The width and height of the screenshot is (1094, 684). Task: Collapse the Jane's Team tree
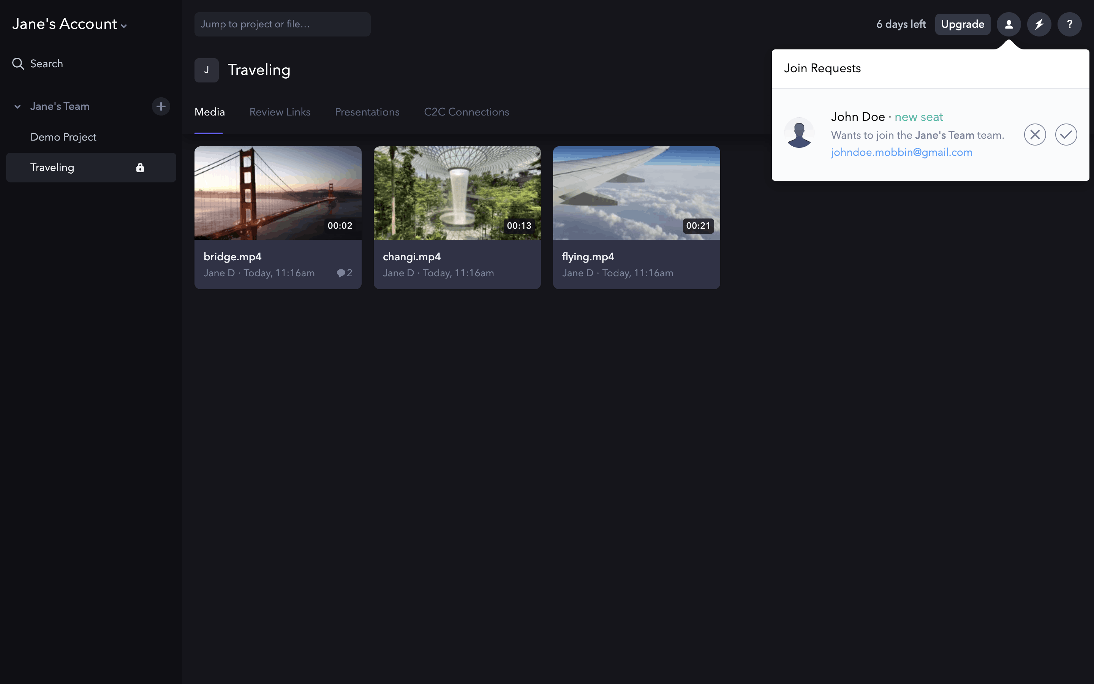point(17,107)
